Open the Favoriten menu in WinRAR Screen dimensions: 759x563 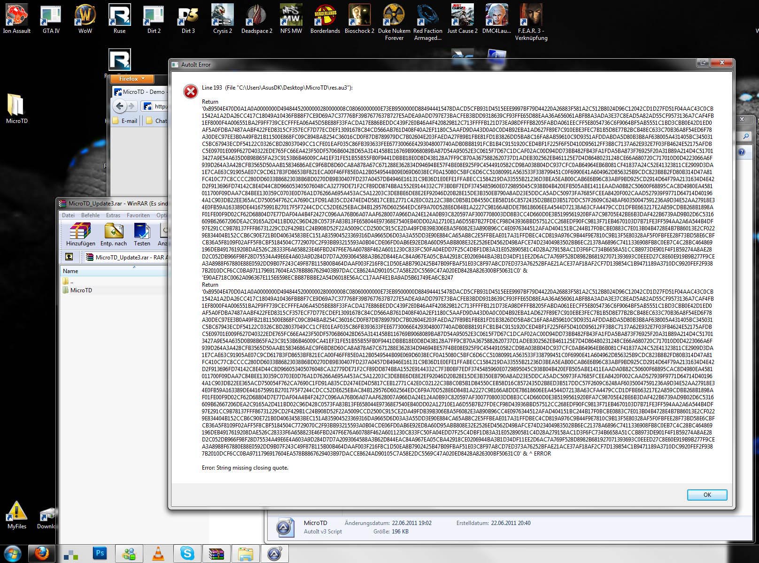[138, 215]
